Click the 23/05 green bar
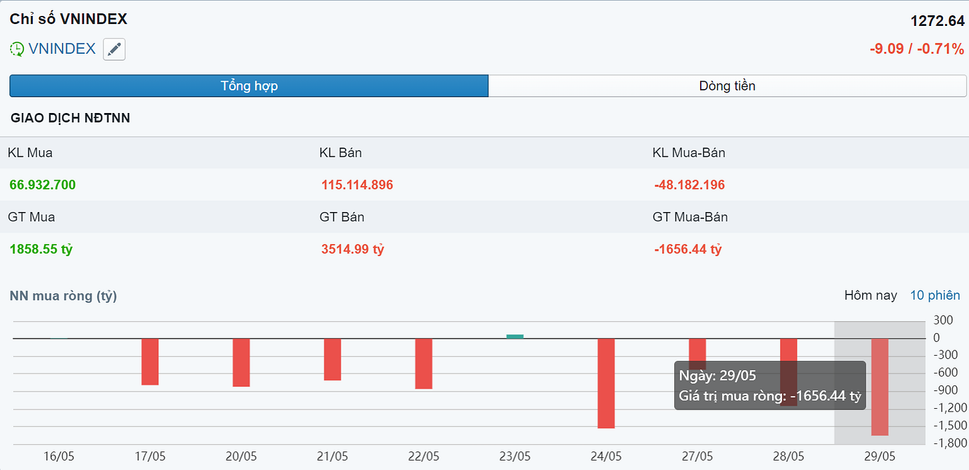This screenshot has width=969, height=470. [515, 336]
